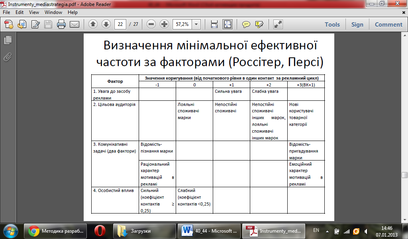The height and width of the screenshot is (239, 408).
Task: Open Opera browser from taskbar
Action: 100,231
